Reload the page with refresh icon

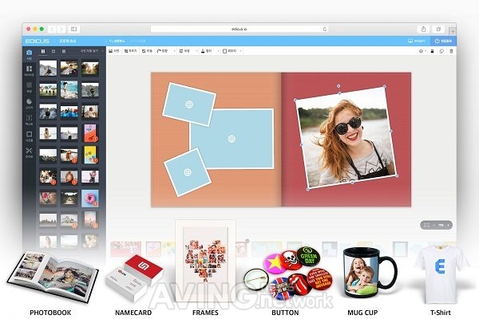click(324, 29)
